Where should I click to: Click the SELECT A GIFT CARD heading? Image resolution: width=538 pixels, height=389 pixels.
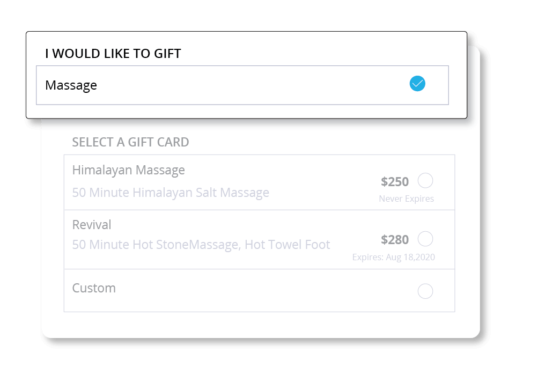coord(130,142)
